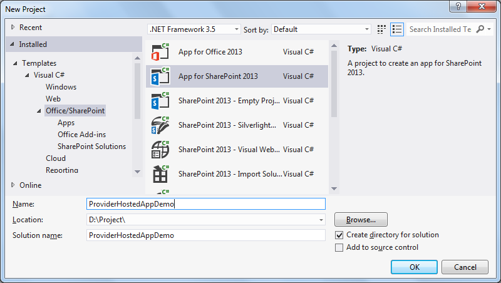Select the App for SharePoint 2013 template icon
Image resolution: width=501 pixels, height=283 pixels.
(160, 76)
